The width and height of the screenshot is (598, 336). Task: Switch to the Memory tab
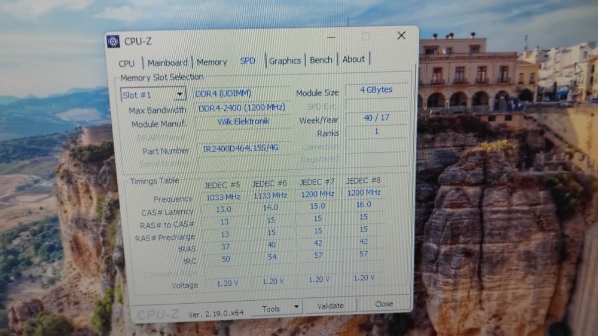pos(212,62)
